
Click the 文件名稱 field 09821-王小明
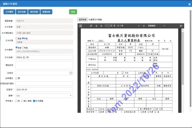click(44, 57)
